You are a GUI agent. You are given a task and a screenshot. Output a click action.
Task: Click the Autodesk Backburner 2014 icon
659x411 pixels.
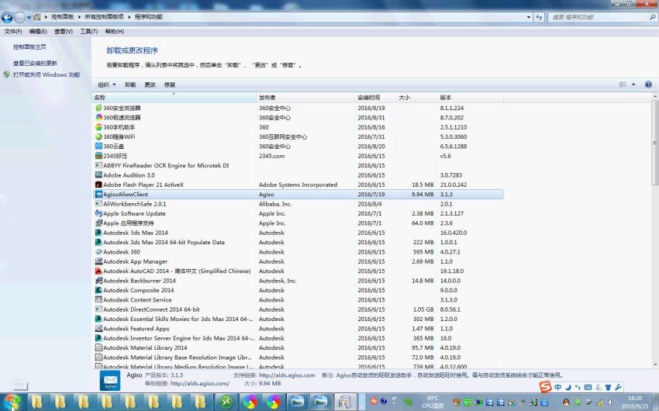coord(98,281)
